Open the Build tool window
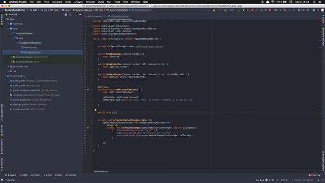 [x=58, y=175]
